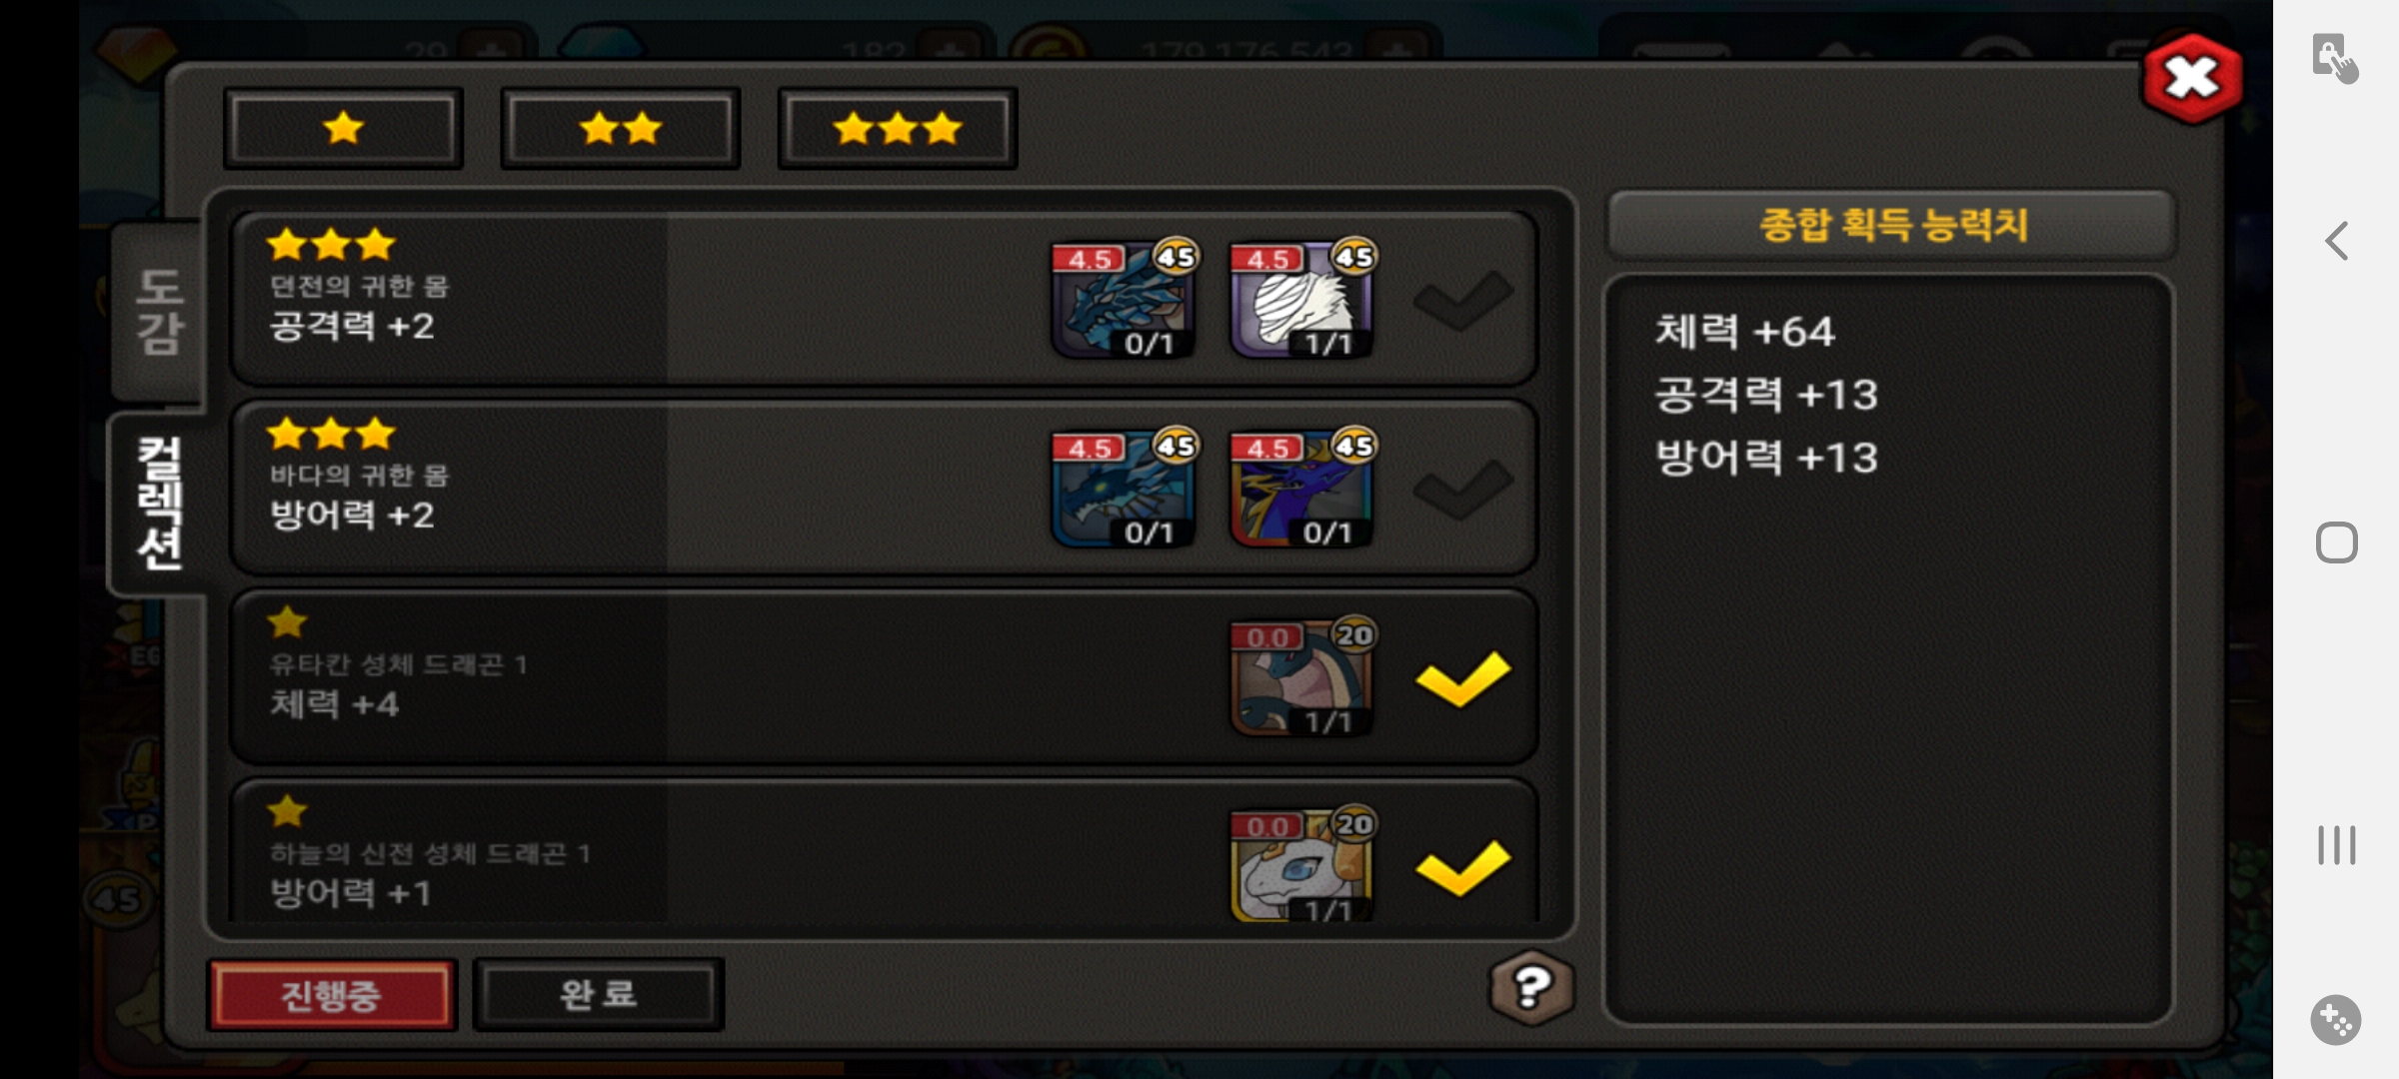2399x1079 pixels.
Task: Show 진행중 in-progress collections
Action: pos(332,994)
